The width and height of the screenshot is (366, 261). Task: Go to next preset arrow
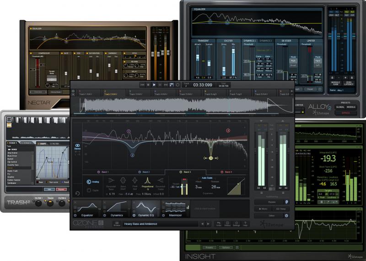(x=208, y=224)
